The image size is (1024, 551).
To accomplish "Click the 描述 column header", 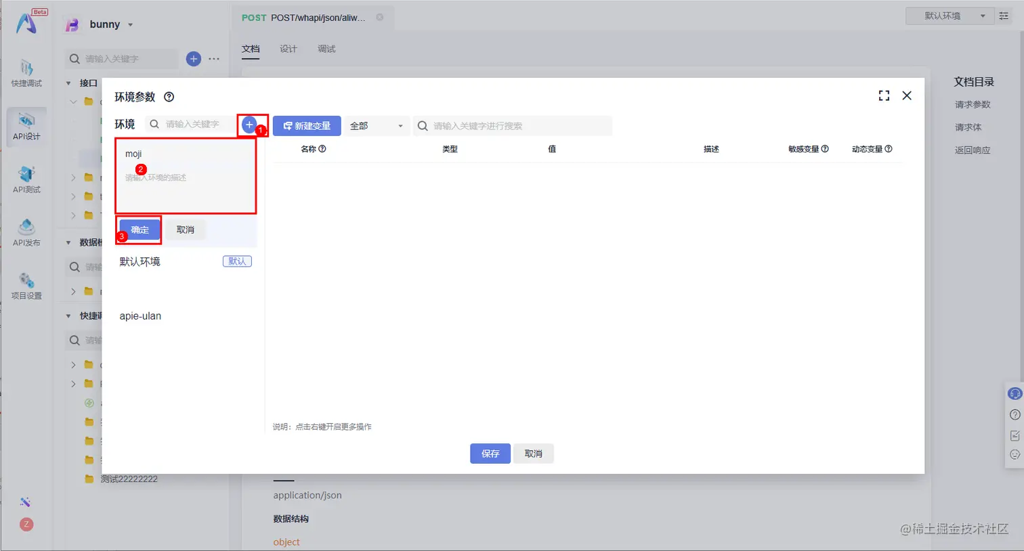I will 711,149.
